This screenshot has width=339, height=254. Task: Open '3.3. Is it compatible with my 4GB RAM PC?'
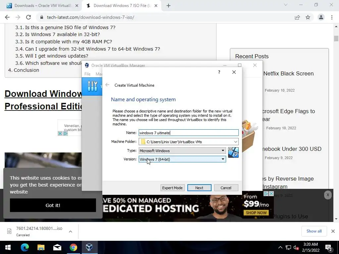point(64,41)
